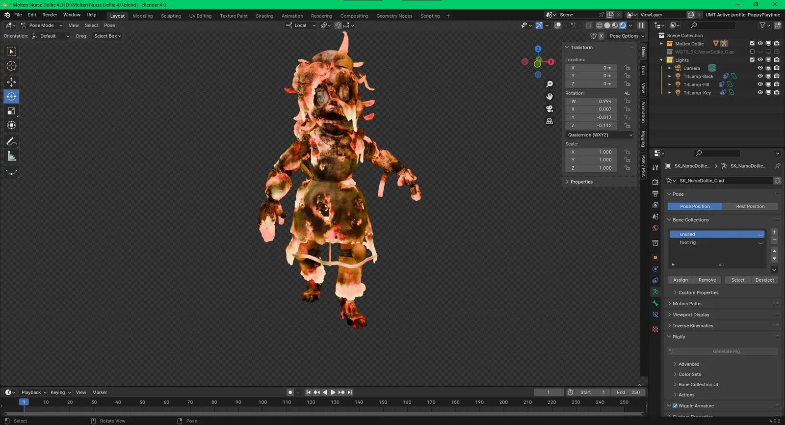This screenshot has height=425, width=785.
Task: Open the Armature data properties tab
Action: (655, 292)
